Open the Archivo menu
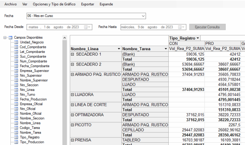 (x=10, y=4)
